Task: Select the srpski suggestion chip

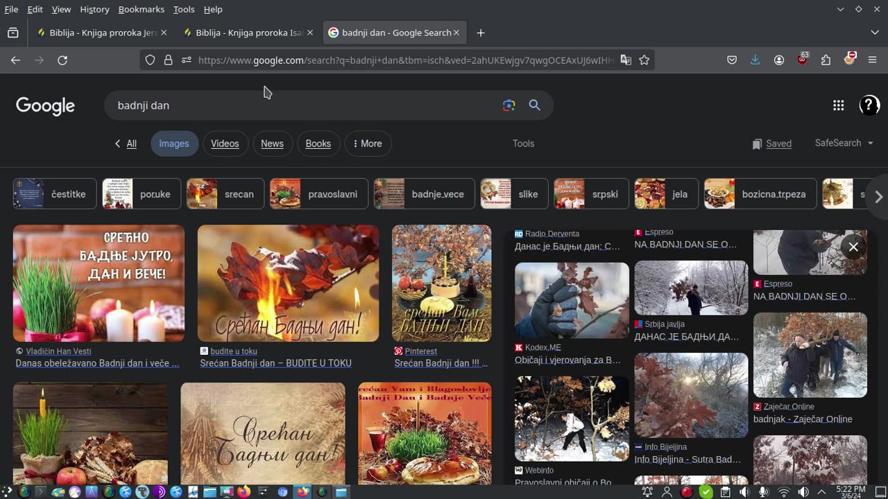Action: [591, 194]
